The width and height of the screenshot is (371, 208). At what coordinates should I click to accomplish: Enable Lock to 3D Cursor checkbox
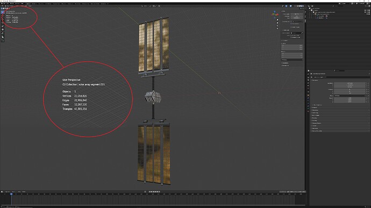[x=291, y=35]
